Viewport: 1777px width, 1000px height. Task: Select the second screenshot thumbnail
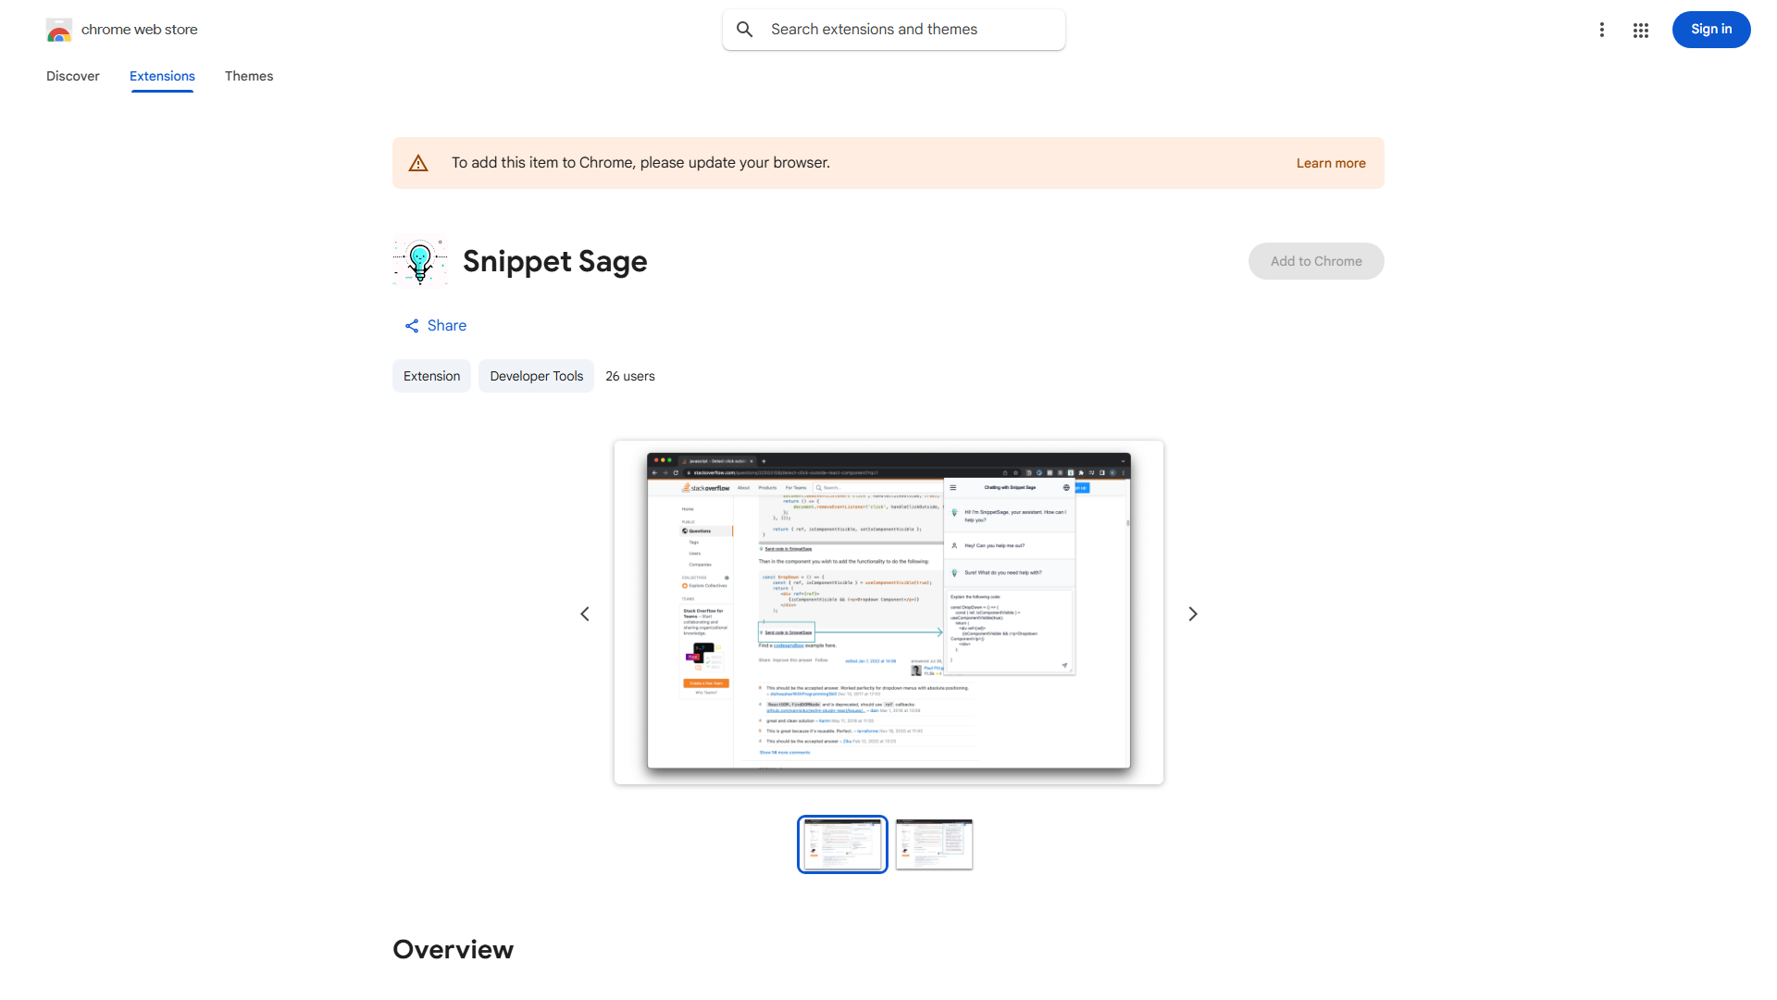click(934, 844)
